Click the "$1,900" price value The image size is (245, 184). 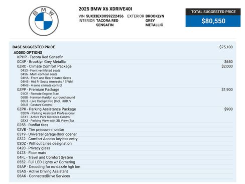tap(227, 89)
